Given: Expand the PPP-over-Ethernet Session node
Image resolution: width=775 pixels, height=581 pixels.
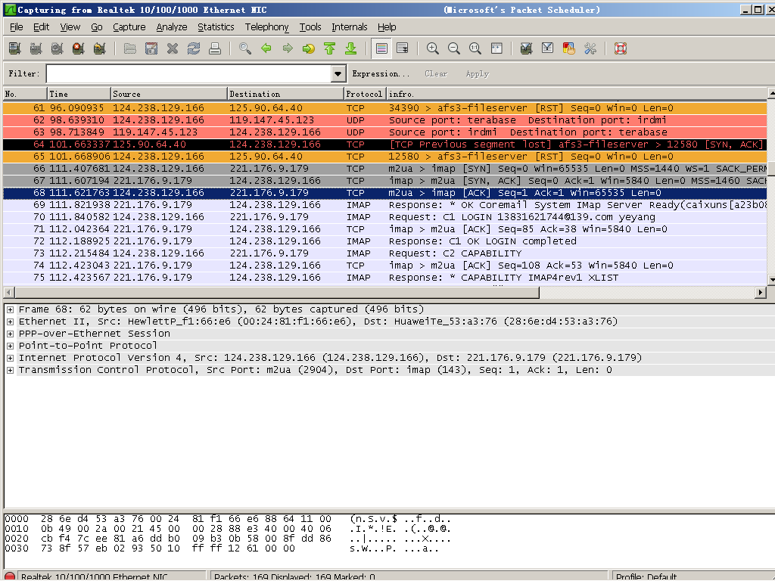Looking at the screenshot, I should pos(10,334).
